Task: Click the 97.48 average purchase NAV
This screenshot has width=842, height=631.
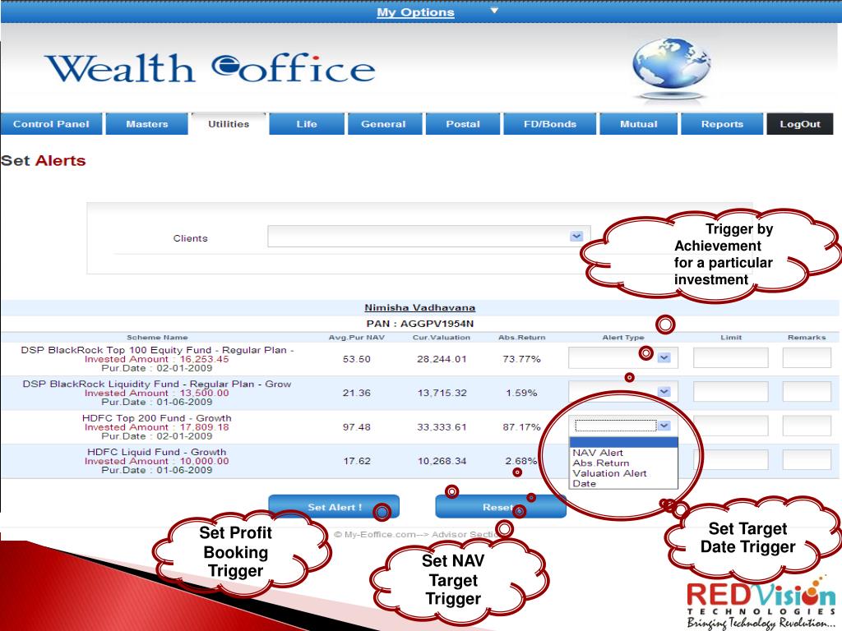Action: 357,427
